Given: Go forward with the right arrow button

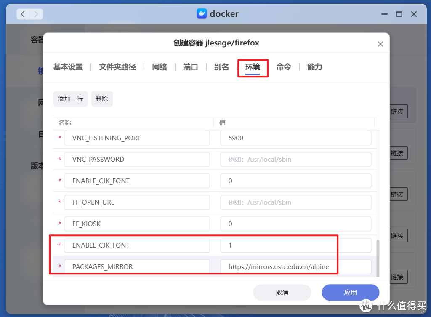Looking at the screenshot, I should [x=36, y=14].
